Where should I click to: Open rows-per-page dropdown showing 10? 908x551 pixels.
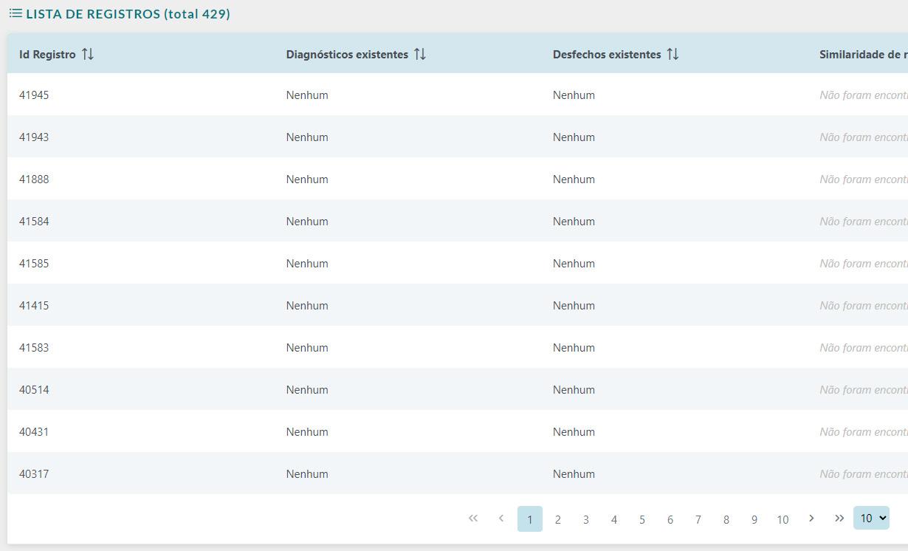point(871,519)
